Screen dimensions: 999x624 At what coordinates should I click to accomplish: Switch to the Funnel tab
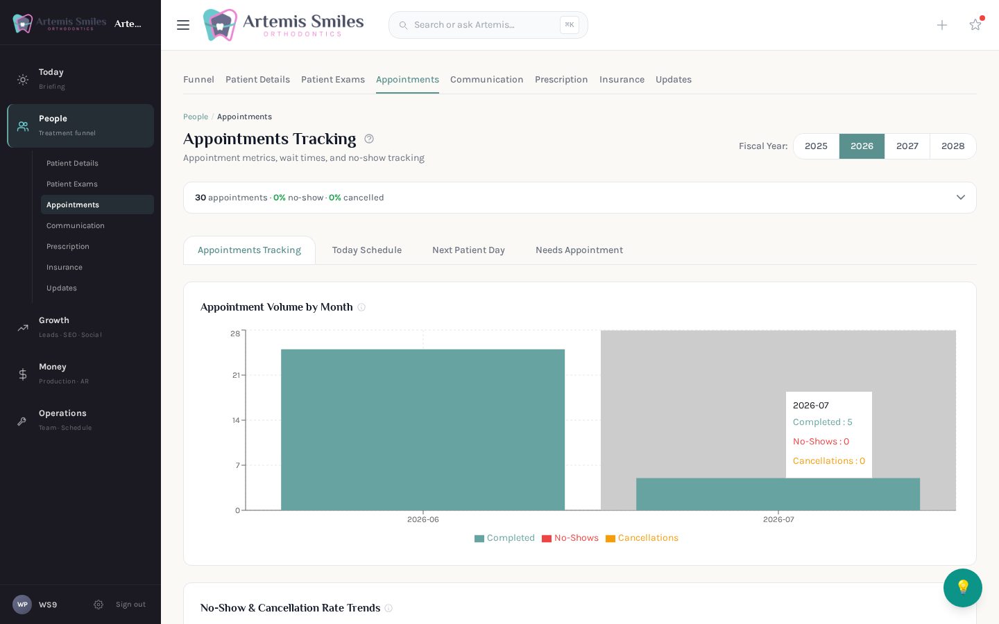pos(198,80)
